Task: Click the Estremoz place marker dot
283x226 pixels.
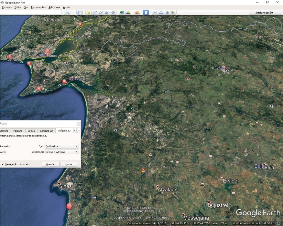Action: click(256, 35)
